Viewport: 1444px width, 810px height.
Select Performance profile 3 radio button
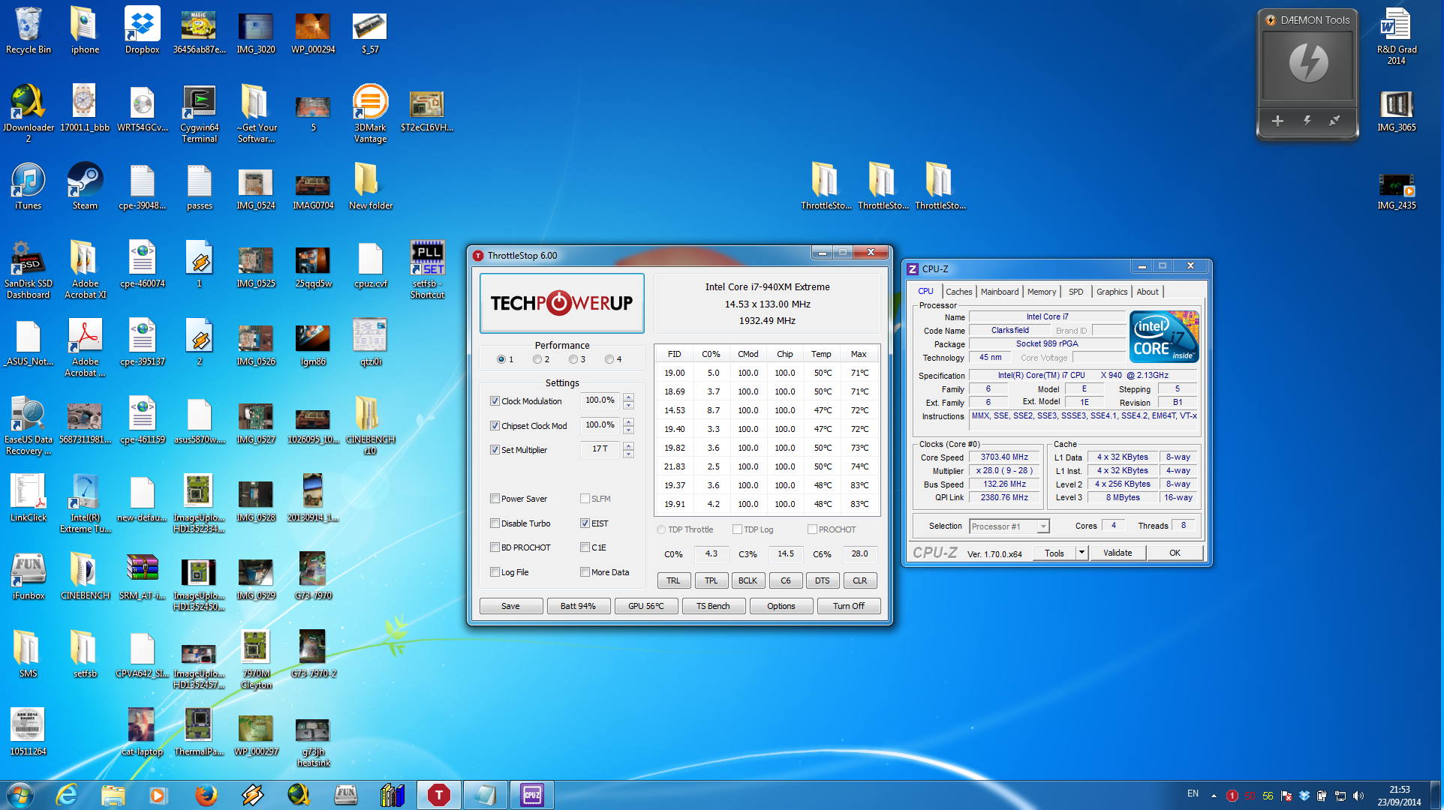pyautogui.click(x=573, y=359)
